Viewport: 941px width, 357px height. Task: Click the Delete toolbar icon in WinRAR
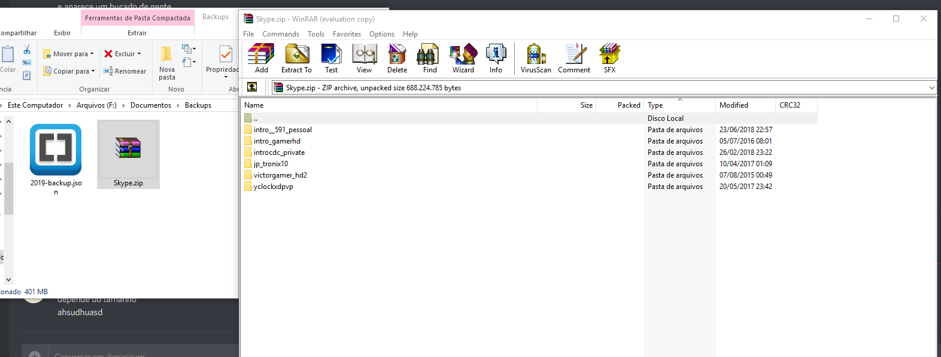coord(397,59)
